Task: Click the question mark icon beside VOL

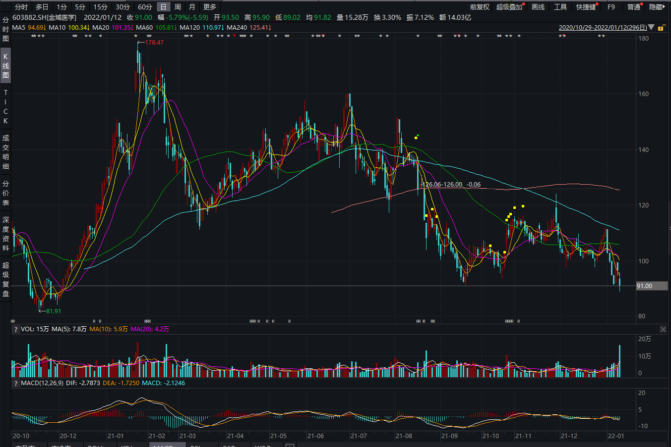Action: pyautogui.click(x=16, y=329)
